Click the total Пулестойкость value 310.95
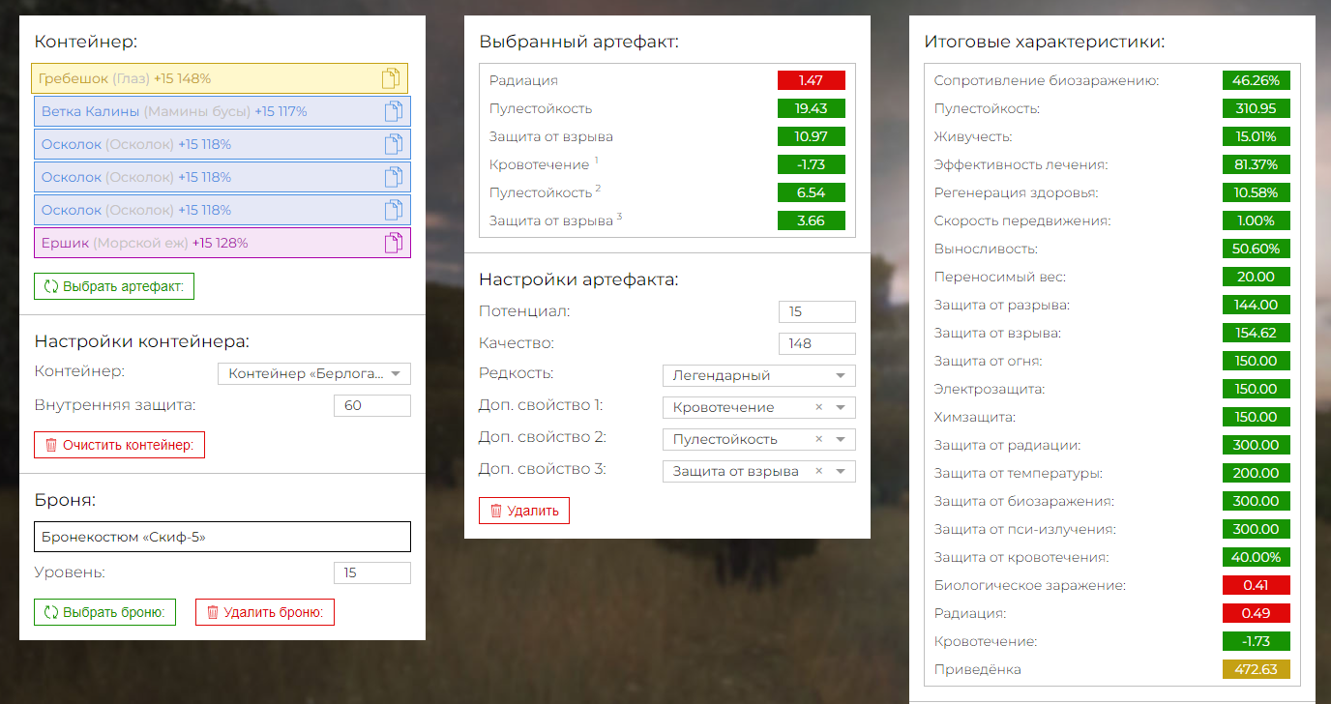The width and height of the screenshot is (1331, 704). (x=1257, y=108)
